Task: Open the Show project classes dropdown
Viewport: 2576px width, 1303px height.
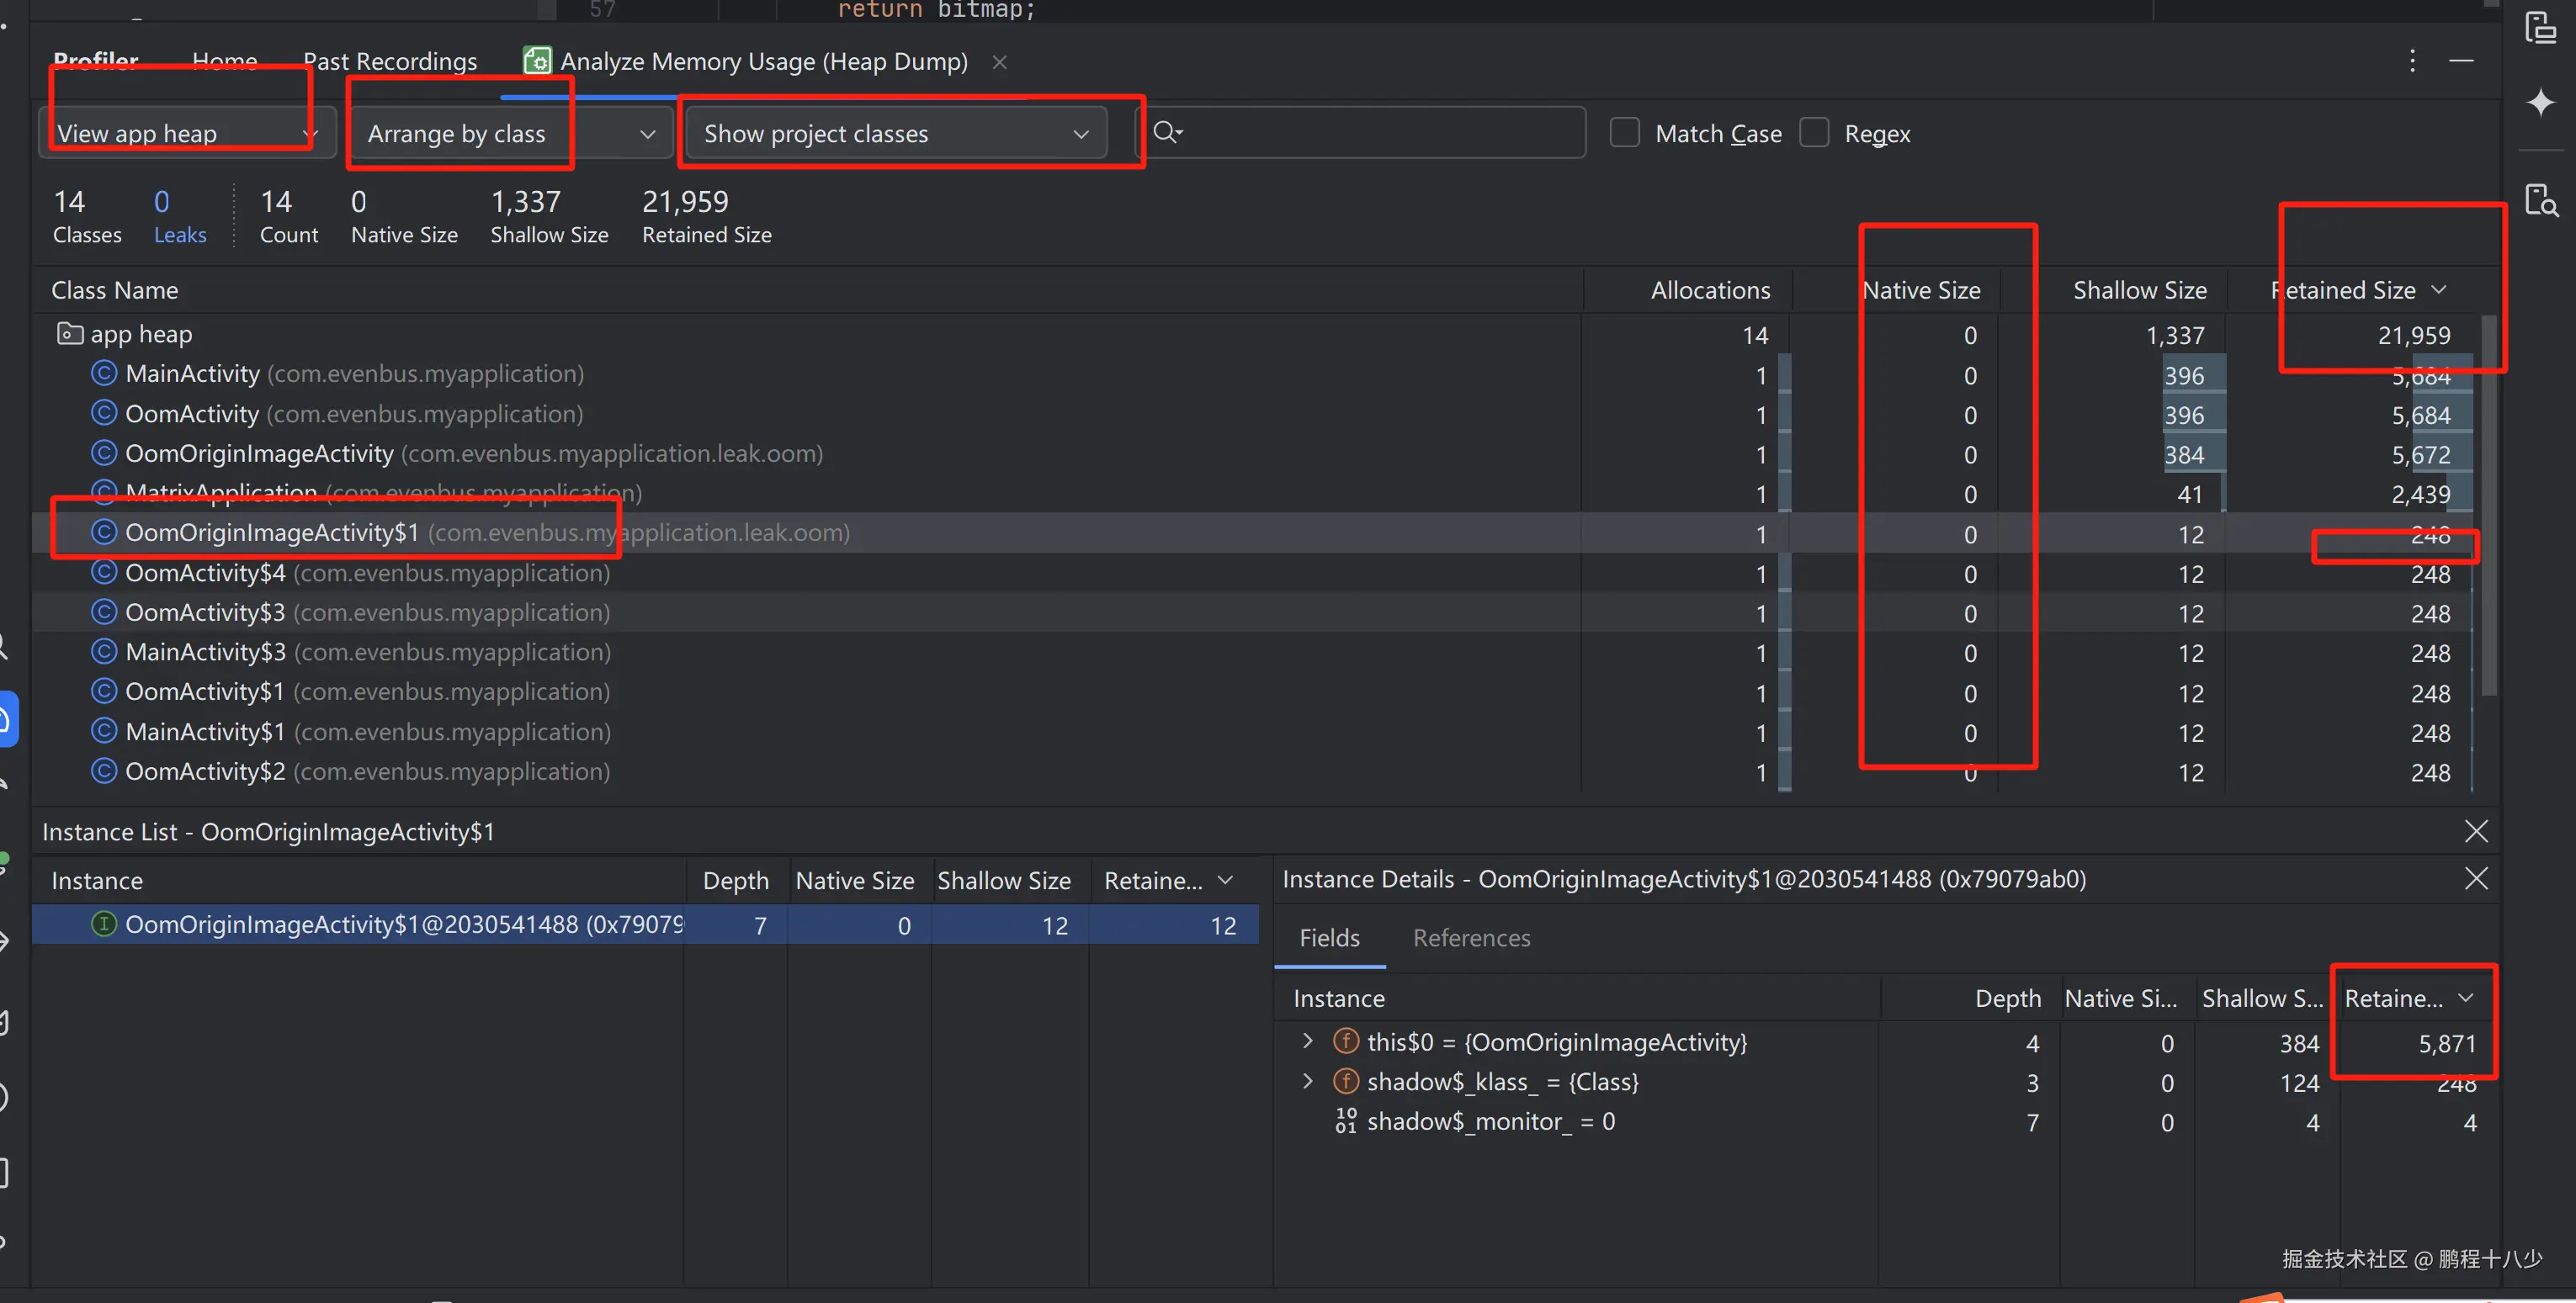Action: click(895, 133)
